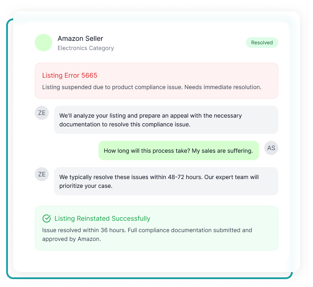The height and width of the screenshot is (287, 313).
Task: Click the AS avatar badge
Action: click(271, 148)
